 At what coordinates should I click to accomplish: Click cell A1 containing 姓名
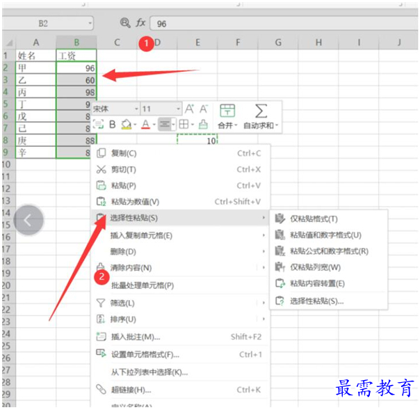point(36,56)
